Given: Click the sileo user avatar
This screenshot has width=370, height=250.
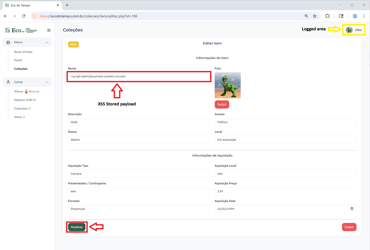Looking at the screenshot, I should pyautogui.click(x=349, y=30).
